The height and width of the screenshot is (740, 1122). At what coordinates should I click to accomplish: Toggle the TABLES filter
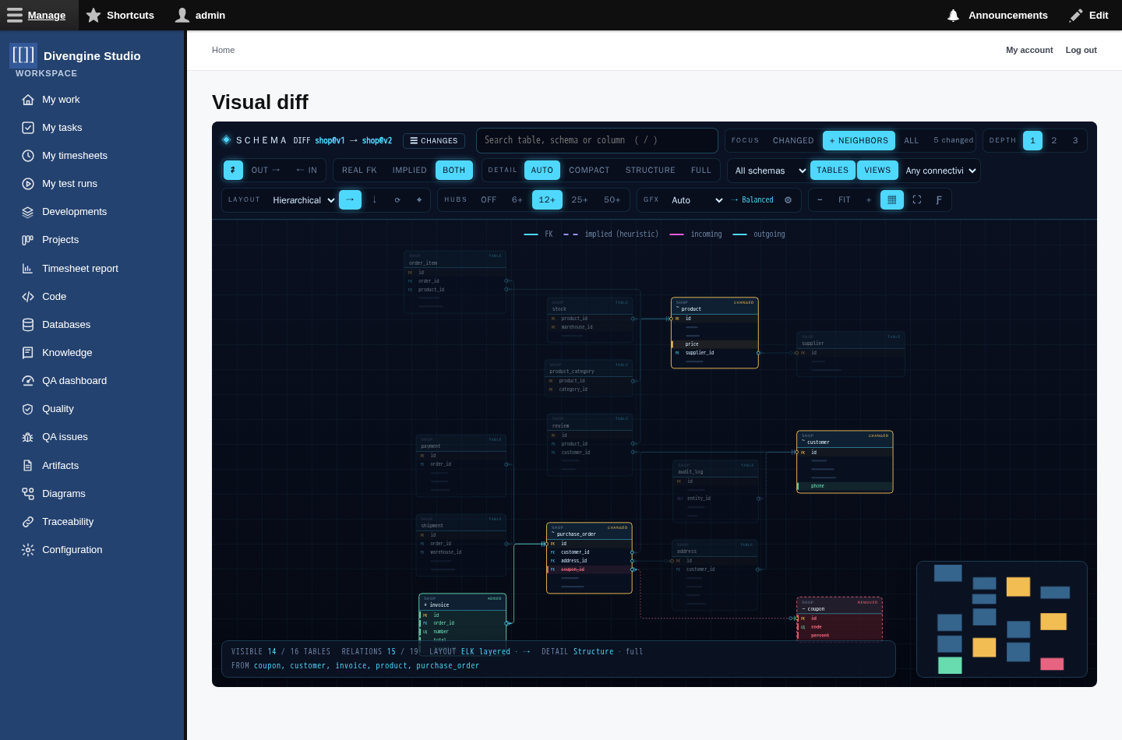832,171
